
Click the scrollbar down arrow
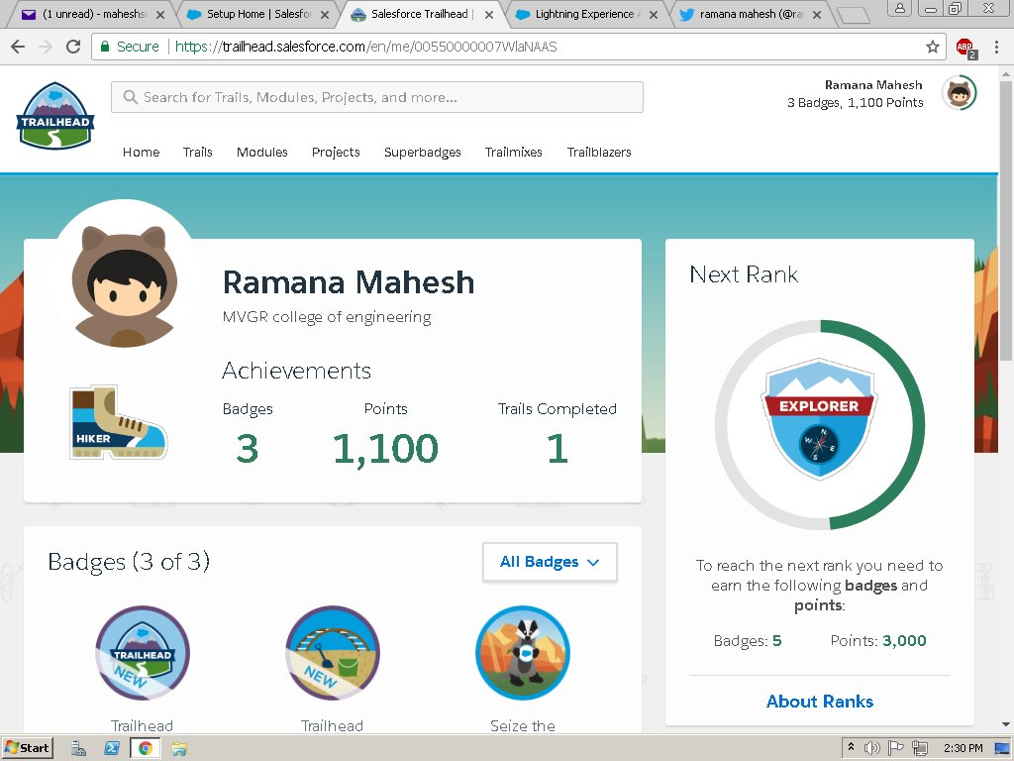[x=1006, y=724]
